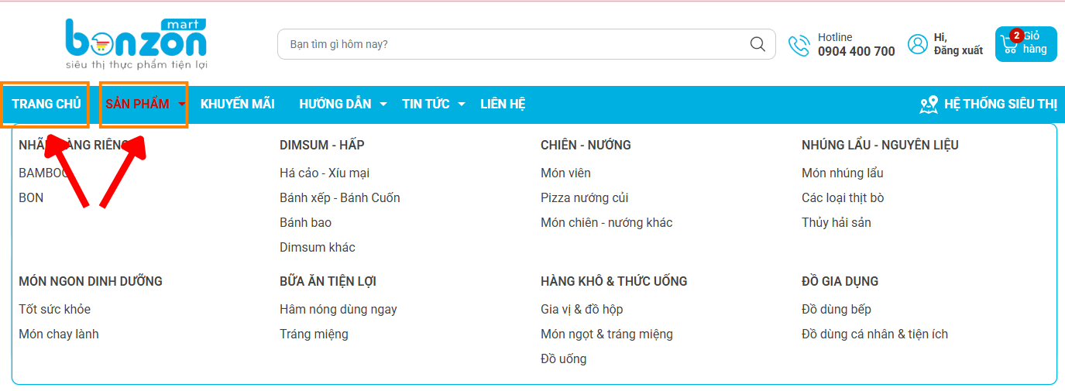This screenshot has height=391, width=1065.
Task: Open Hệ Thống Siêu Thị link
Action: tap(1000, 105)
